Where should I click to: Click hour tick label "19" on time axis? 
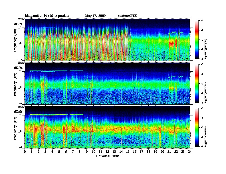[x=155, y=152]
